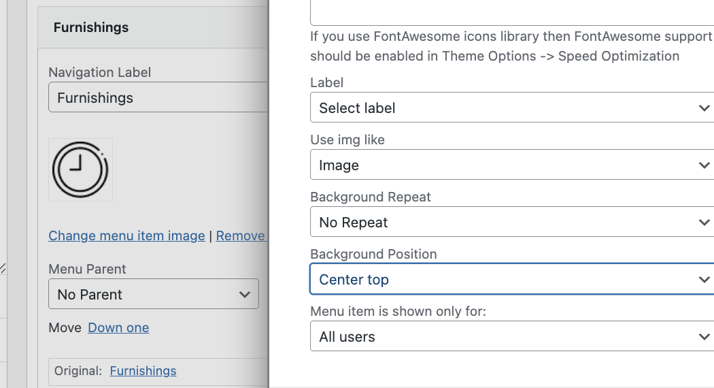714x388 pixels.
Task: Click the Navigation Label caption text
Action: click(100, 72)
